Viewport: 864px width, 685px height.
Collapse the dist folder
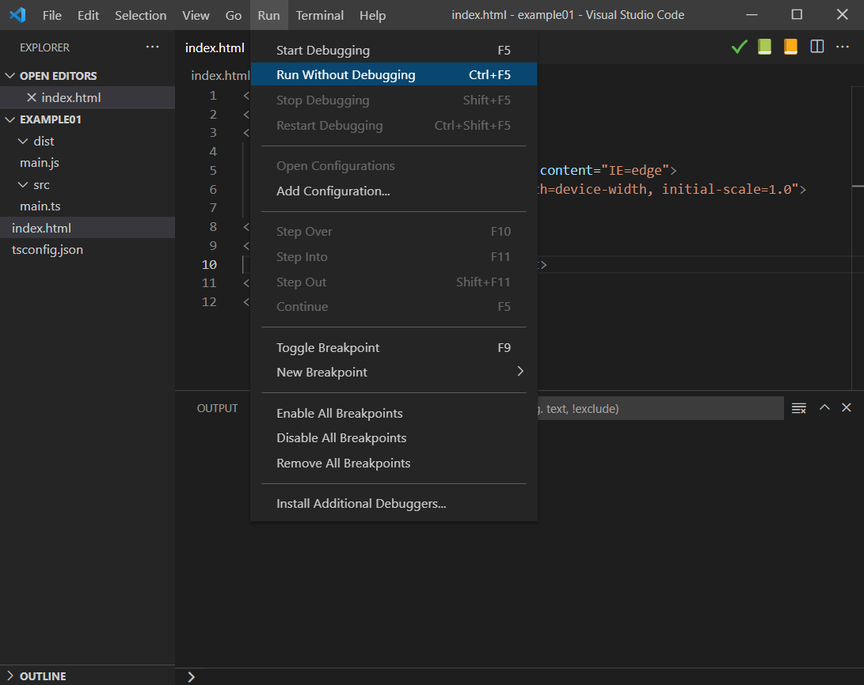pos(23,142)
